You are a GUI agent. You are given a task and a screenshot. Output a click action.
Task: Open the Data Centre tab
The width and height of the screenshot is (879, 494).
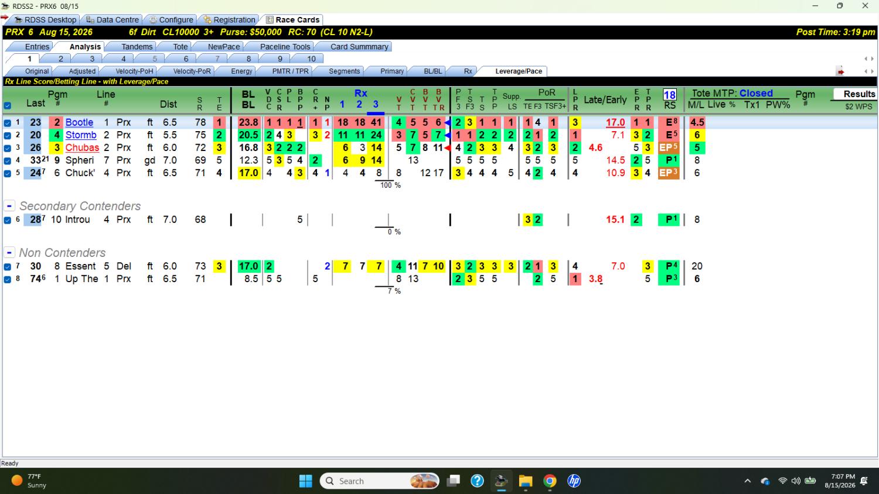tap(112, 19)
